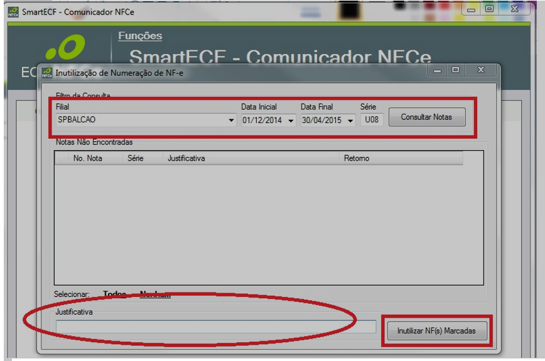
Task: Click Inutilizar NF(s) Marcadas button
Action: pos(437,331)
